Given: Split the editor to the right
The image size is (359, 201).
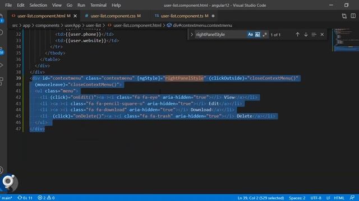Looking at the screenshot, I should pyautogui.click(x=353, y=16).
